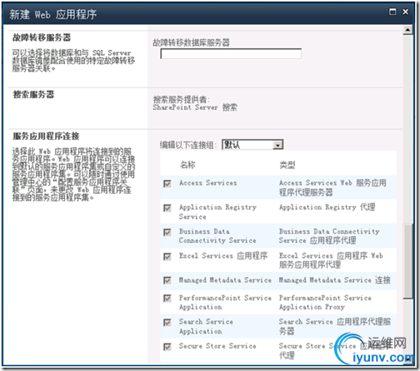Select the Business Data Connectivity Service name

tap(217, 236)
